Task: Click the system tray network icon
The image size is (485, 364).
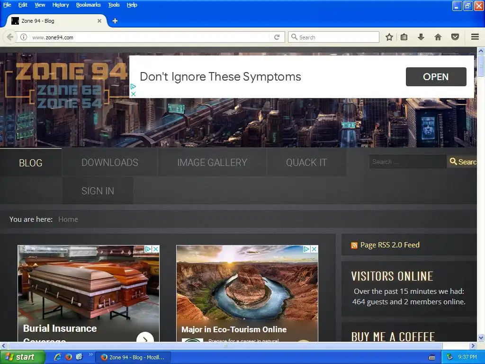Action: [450, 357]
